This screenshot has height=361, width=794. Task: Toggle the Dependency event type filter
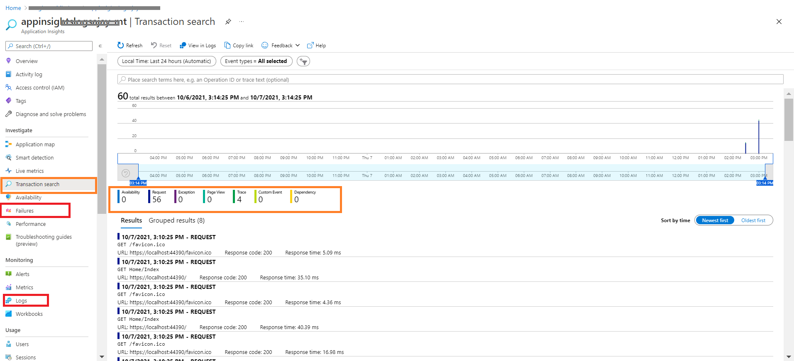(303, 196)
